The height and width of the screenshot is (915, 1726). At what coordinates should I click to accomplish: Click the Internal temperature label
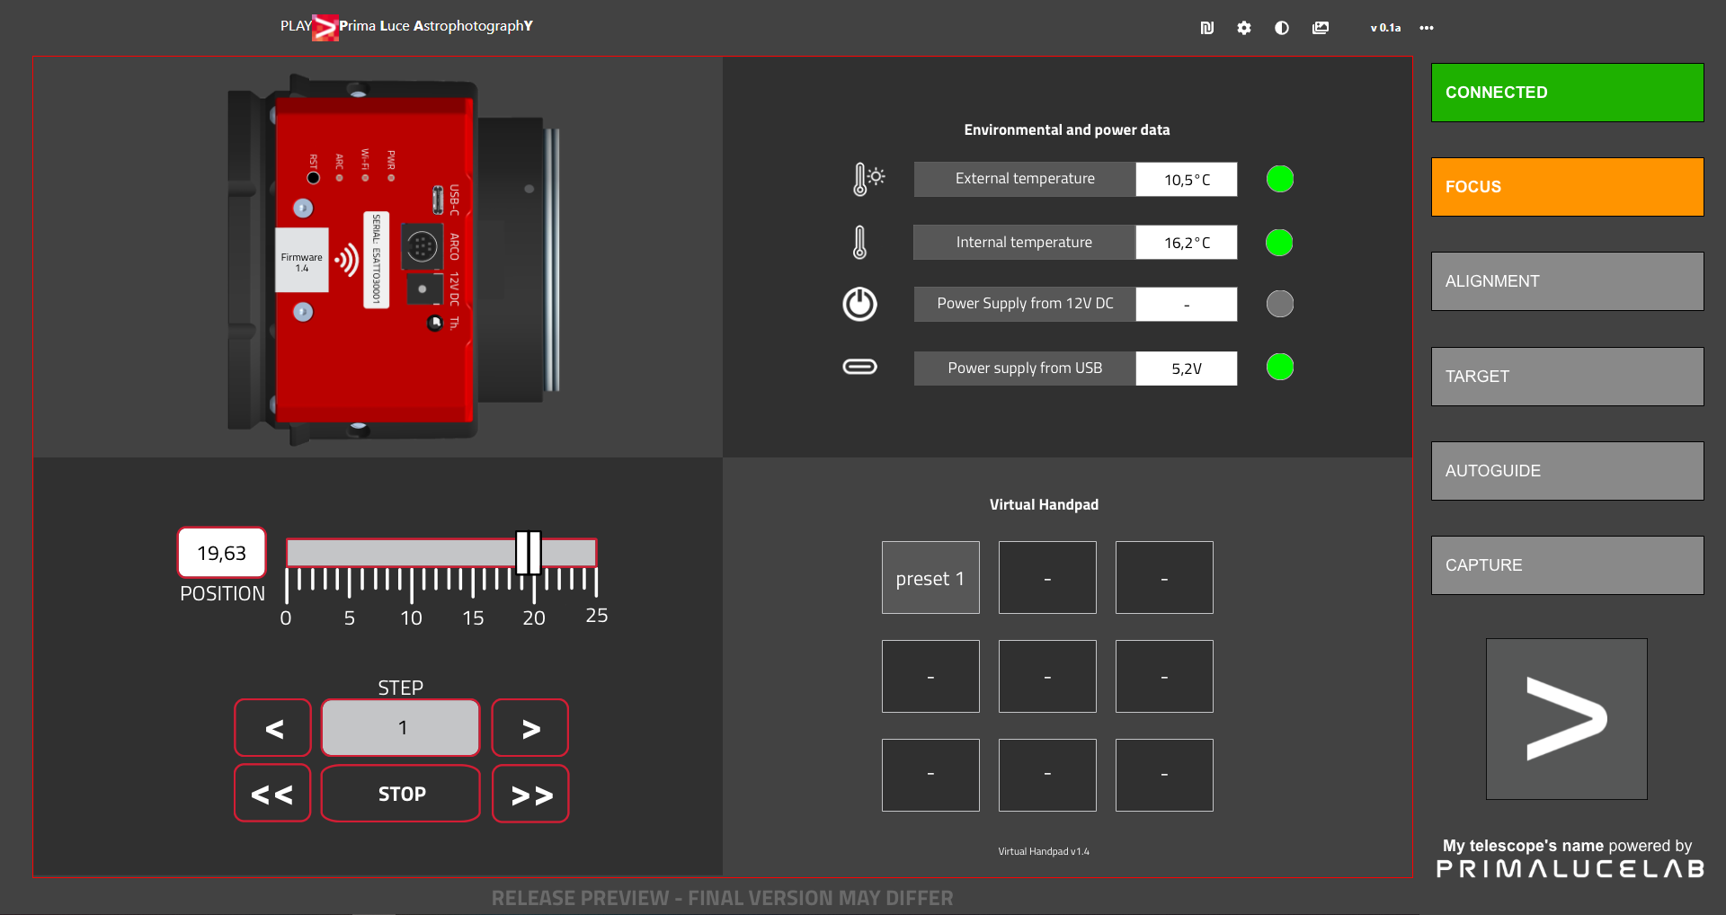tap(1024, 243)
